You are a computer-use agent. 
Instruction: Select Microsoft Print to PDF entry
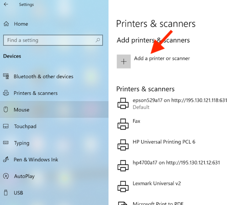tap(158, 203)
